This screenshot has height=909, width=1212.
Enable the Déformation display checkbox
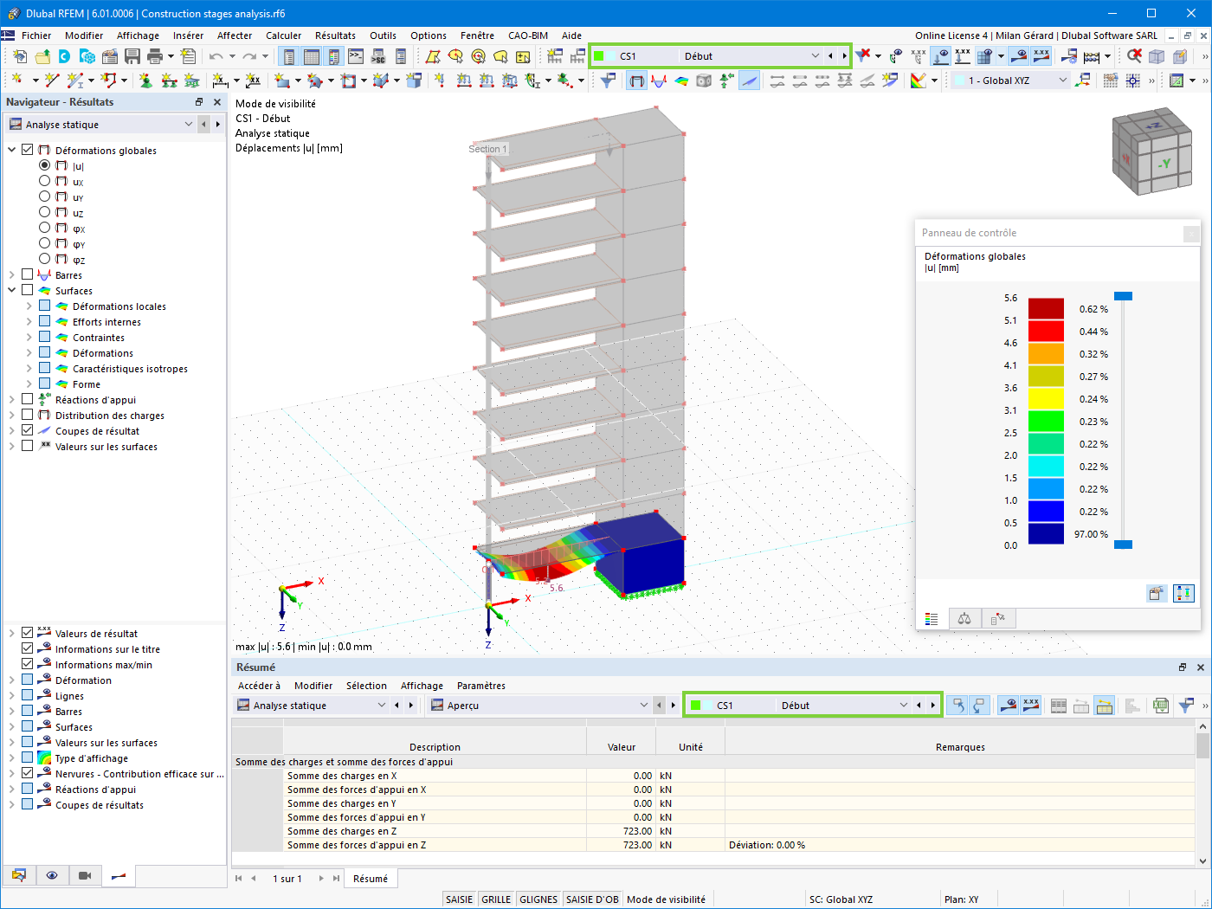[28, 680]
